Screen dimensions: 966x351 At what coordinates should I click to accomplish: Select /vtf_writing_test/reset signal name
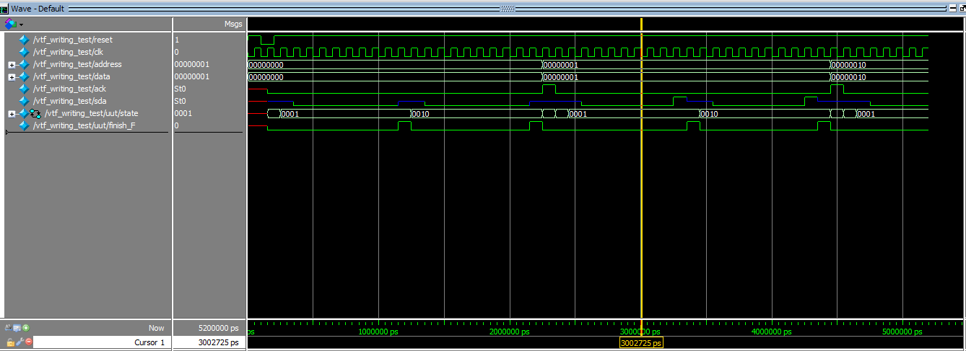tap(73, 40)
